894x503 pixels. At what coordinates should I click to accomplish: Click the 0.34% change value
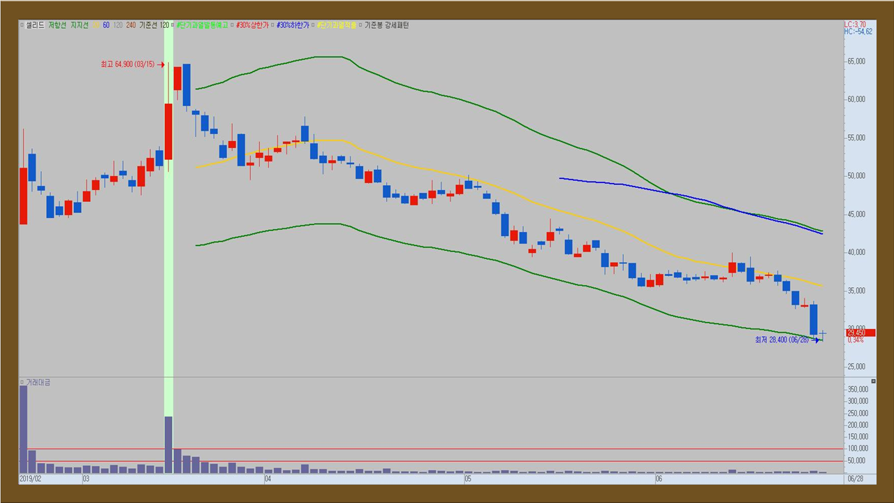coord(855,340)
